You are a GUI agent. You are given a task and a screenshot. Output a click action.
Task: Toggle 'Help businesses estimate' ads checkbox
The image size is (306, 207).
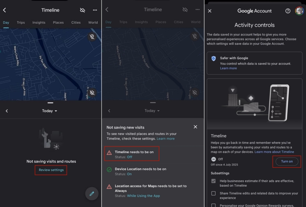214,181
